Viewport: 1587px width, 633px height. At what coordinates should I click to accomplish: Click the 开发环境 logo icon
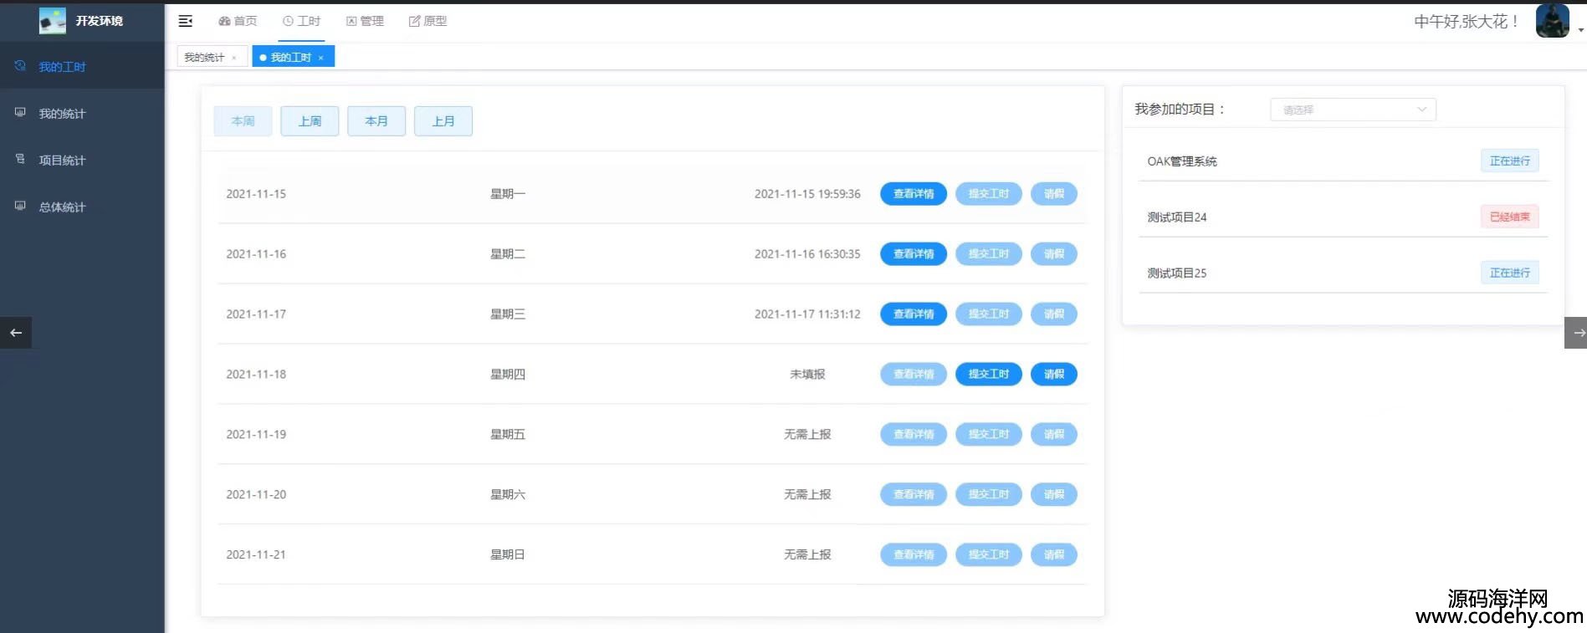pos(52,21)
